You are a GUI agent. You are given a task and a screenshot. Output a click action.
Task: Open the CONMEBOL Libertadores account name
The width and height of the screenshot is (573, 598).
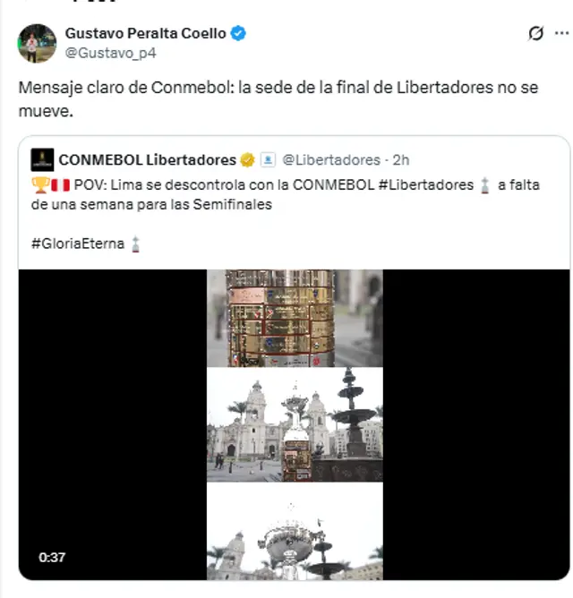[147, 160]
